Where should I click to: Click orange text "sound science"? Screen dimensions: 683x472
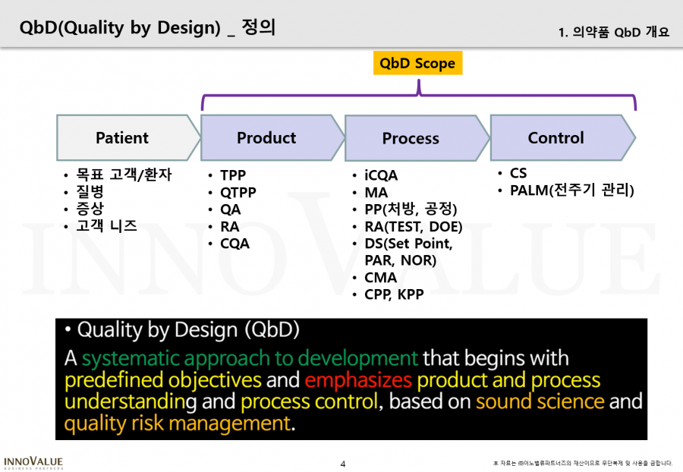click(x=540, y=401)
